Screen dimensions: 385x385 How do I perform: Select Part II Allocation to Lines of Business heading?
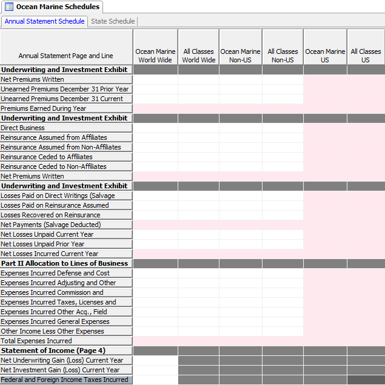[x=66, y=263]
